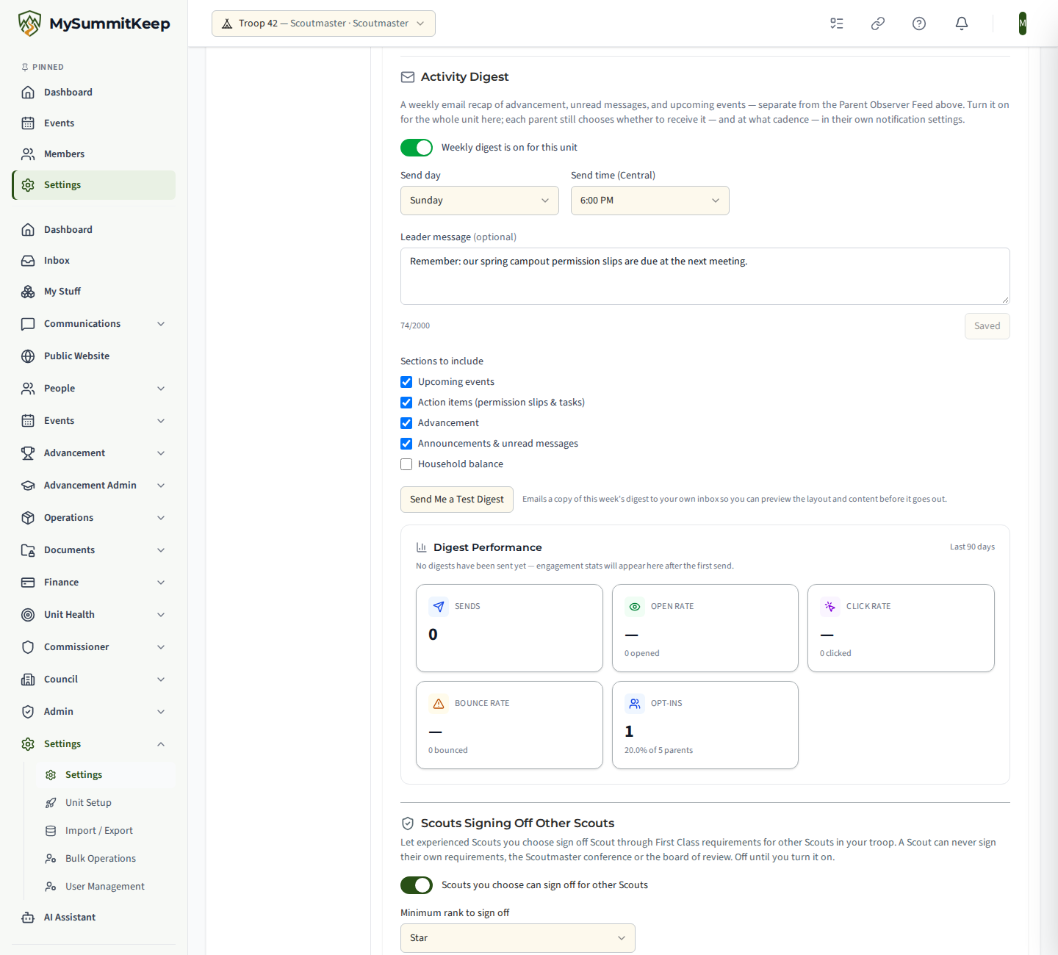The image size is (1058, 955).
Task: Open the Send day dropdown
Action: [480, 201]
